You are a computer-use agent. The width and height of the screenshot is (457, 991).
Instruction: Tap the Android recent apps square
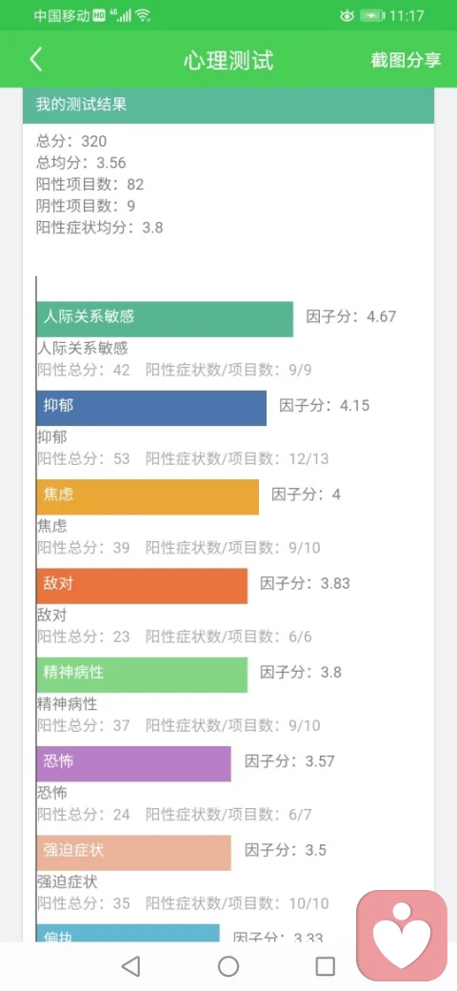[325, 965]
